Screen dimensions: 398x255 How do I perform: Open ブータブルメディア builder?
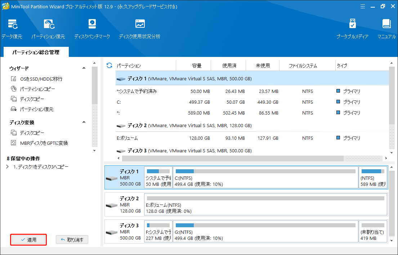pyautogui.click(x=352, y=29)
